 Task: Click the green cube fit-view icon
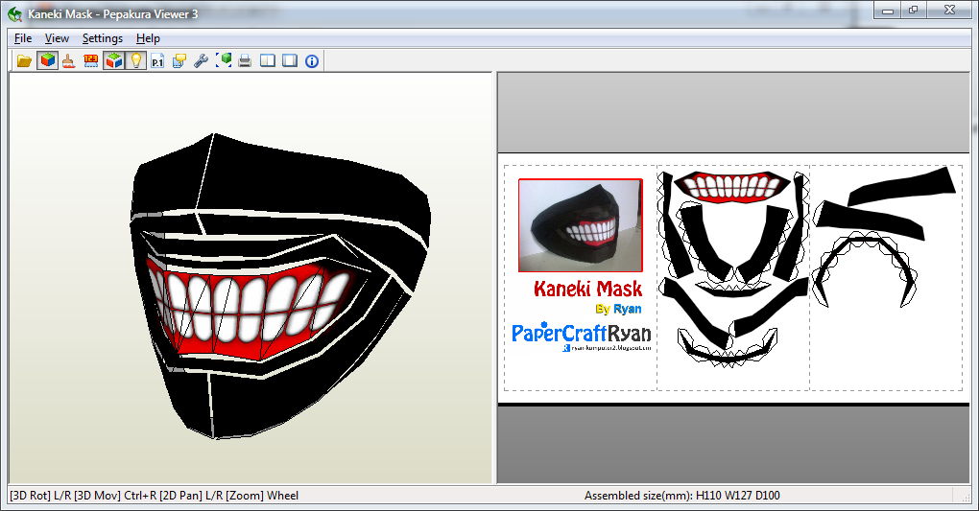pos(224,60)
